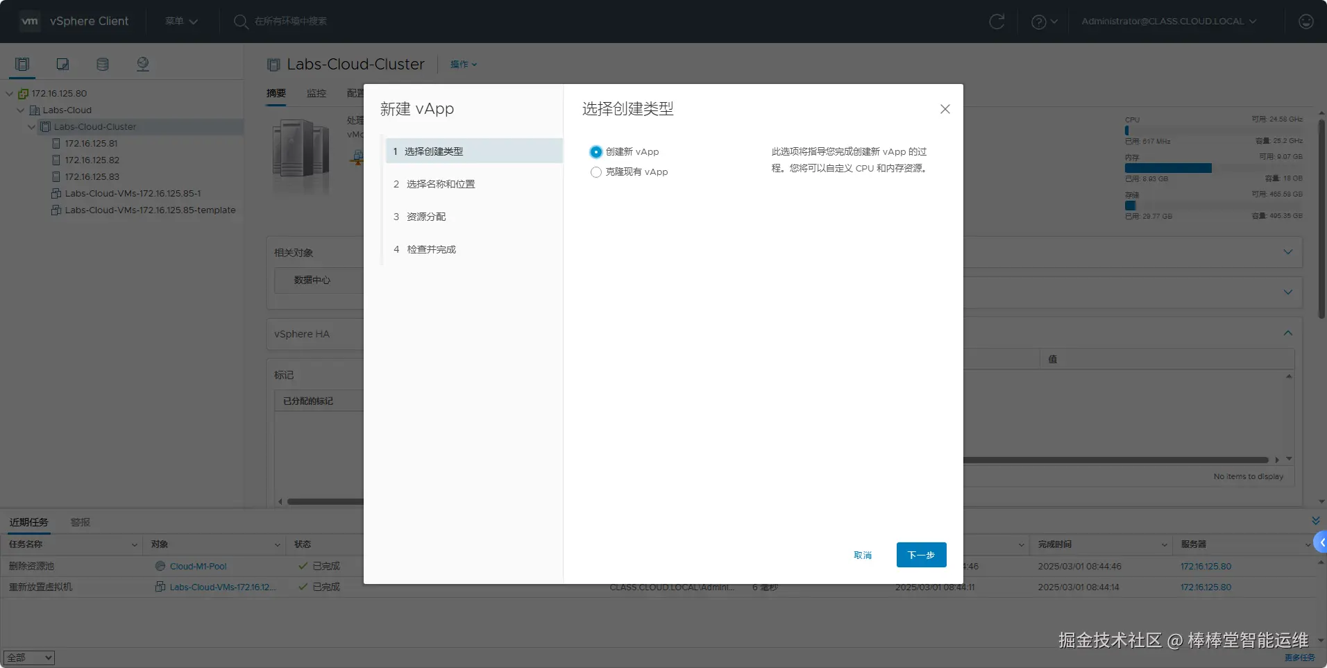Click the Labs-Cloud-Cluster icon in tree

(x=45, y=127)
